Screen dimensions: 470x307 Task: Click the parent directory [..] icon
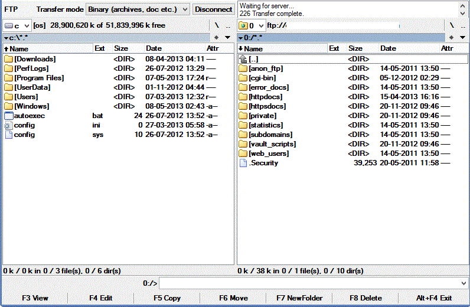click(x=243, y=59)
